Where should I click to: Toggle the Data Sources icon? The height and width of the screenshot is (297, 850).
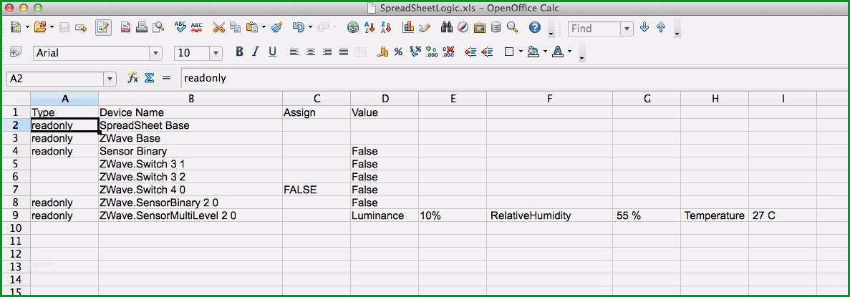click(x=496, y=27)
